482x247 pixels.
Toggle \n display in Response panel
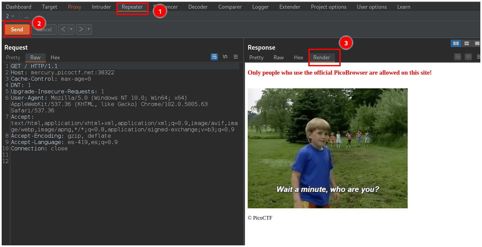[x=468, y=57]
